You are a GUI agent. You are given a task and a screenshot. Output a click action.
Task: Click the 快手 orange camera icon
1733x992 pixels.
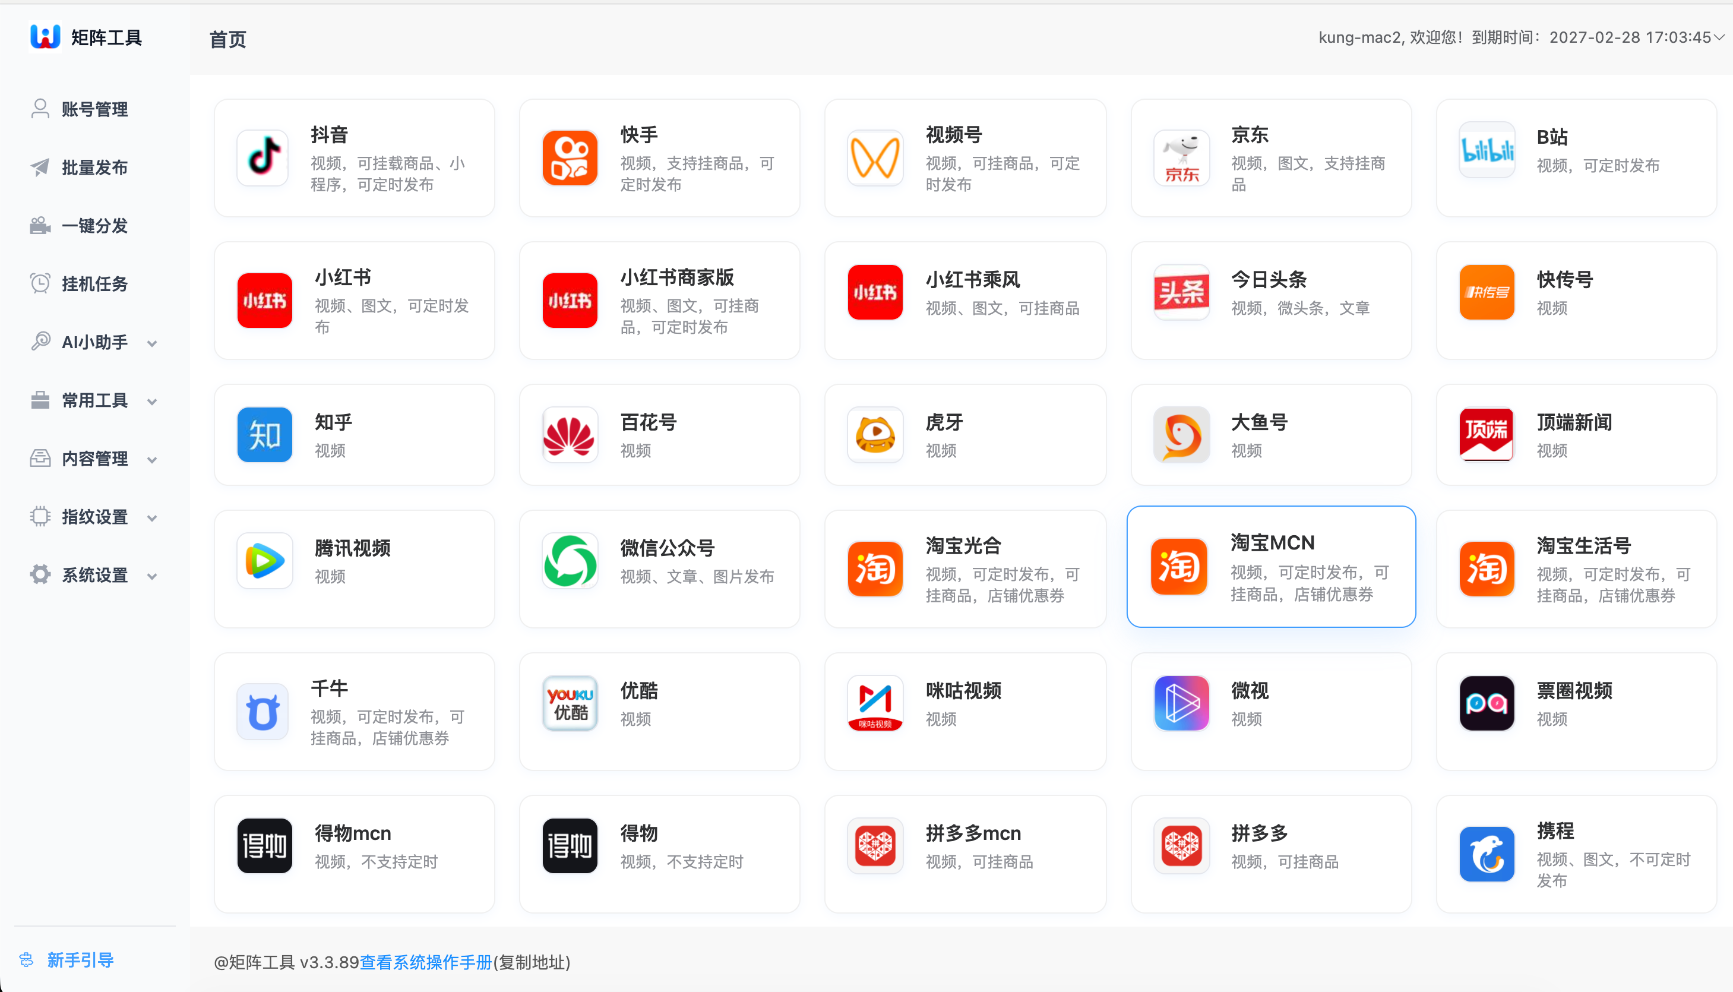pos(570,157)
